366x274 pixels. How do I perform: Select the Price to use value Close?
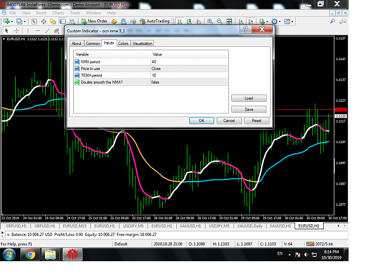point(189,68)
